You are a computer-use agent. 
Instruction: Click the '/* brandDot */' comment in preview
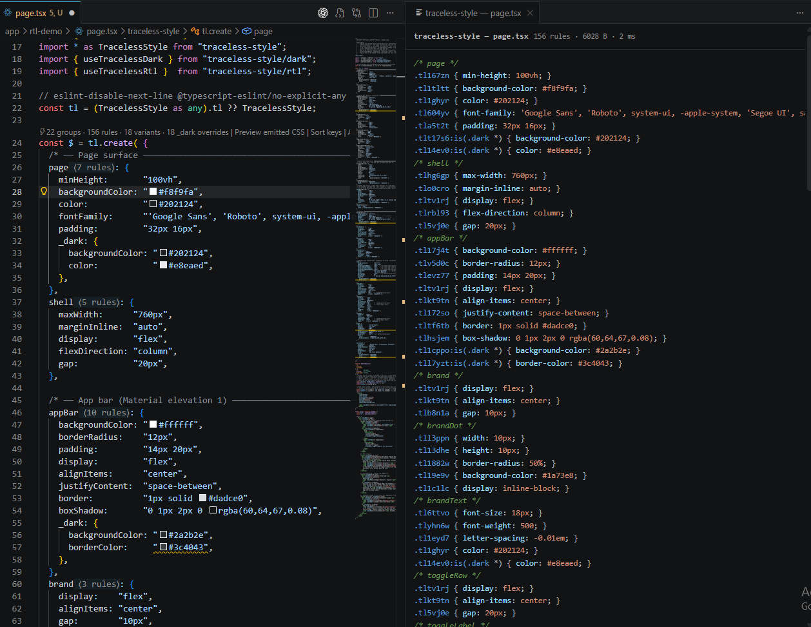[445, 426]
